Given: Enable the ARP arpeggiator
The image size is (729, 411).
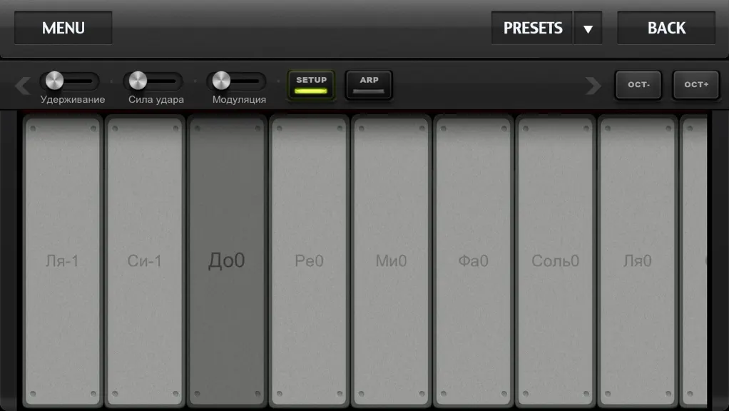Looking at the screenshot, I should (369, 85).
